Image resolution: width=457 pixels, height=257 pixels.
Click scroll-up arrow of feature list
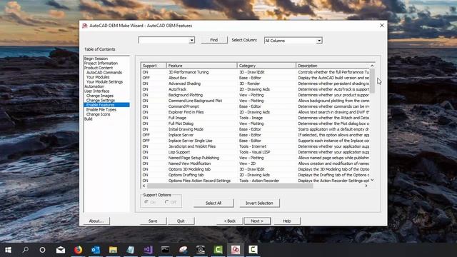[x=372, y=66]
